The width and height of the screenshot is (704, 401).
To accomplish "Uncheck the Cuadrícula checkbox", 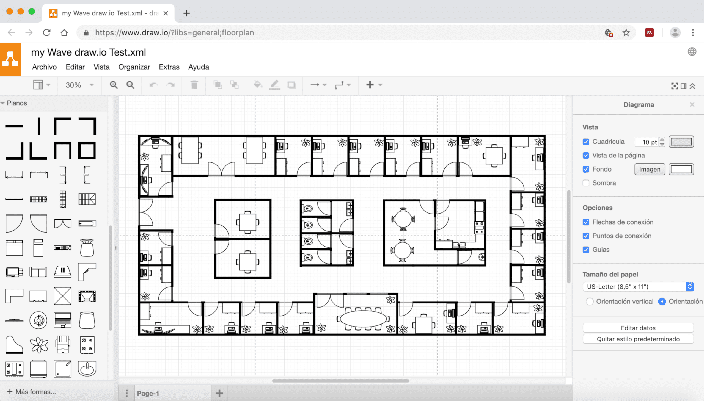I will click(586, 142).
